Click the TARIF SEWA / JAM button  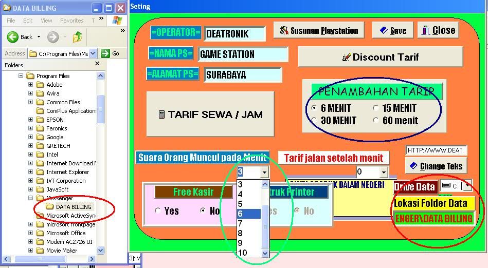pyautogui.click(x=210, y=114)
